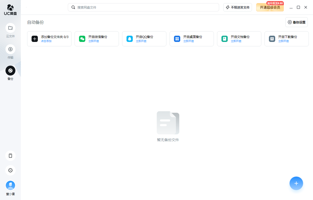The image size is (313, 200).
Task: Maximize the UC网盘 window
Action: pos(298,7)
